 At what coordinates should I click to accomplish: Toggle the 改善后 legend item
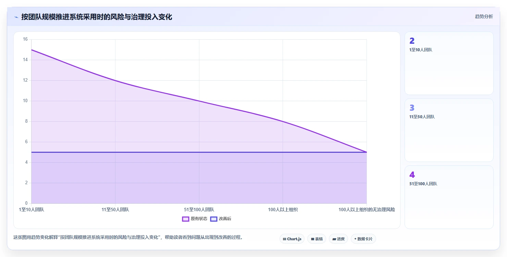(221, 219)
